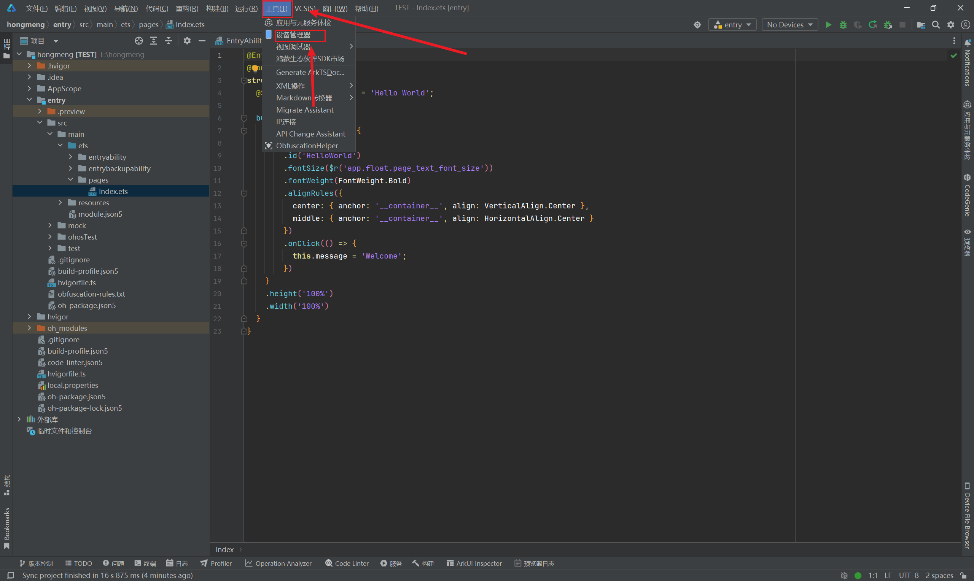Click Expand All icon in project panel
The height and width of the screenshot is (581, 974).
[154, 41]
